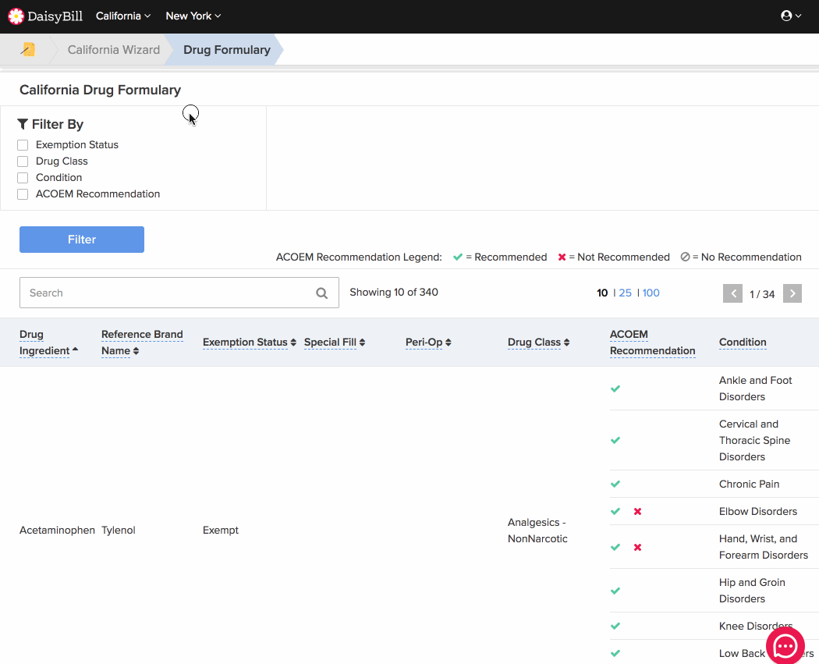Image resolution: width=819 pixels, height=664 pixels.
Task: Click the Tylenol brand name cell
Action: click(118, 531)
